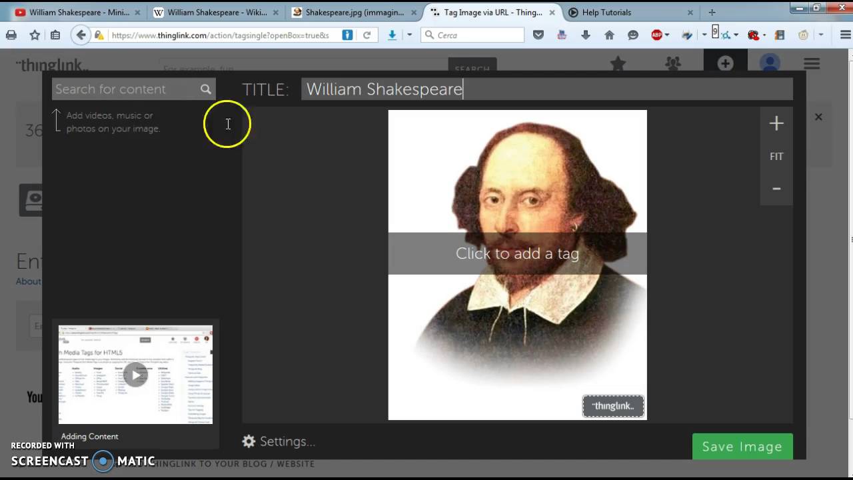Click the dark download arrow toolbar icon
853x480 pixels.
point(586,35)
